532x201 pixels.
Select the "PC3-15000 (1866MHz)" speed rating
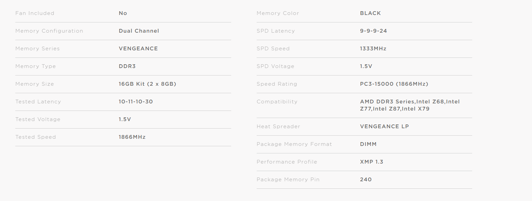click(394, 84)
